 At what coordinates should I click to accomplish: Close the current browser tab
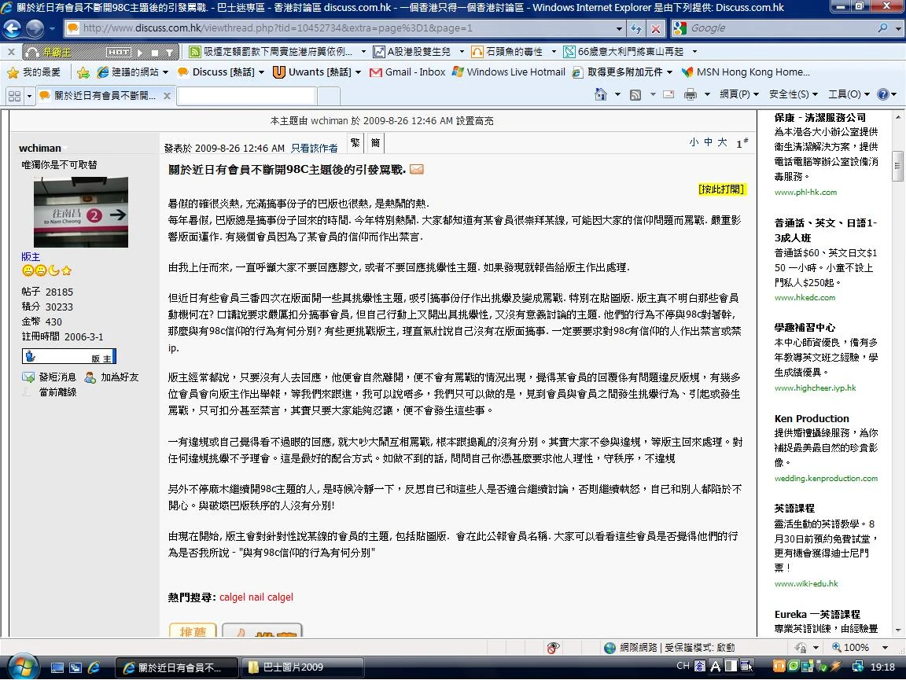(x=167, y=95)
